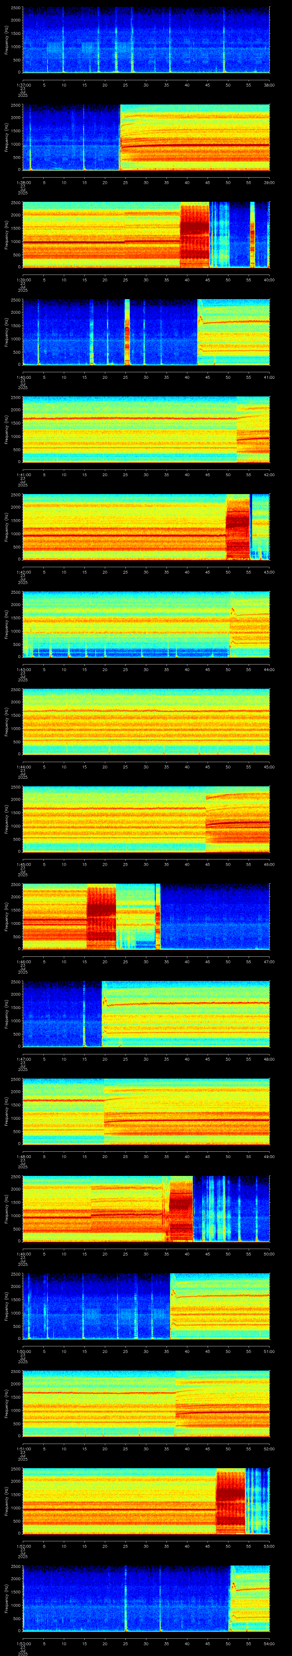
Task: Click the 44:00 end time label
Action: 269,669
